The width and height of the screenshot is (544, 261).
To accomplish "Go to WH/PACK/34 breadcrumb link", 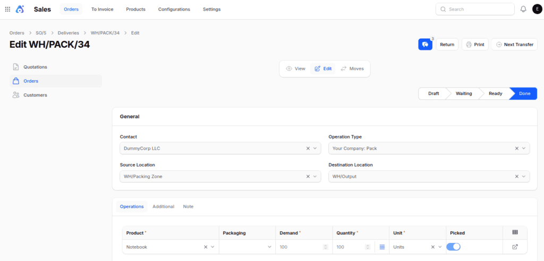I will click(x=105, y=33).
